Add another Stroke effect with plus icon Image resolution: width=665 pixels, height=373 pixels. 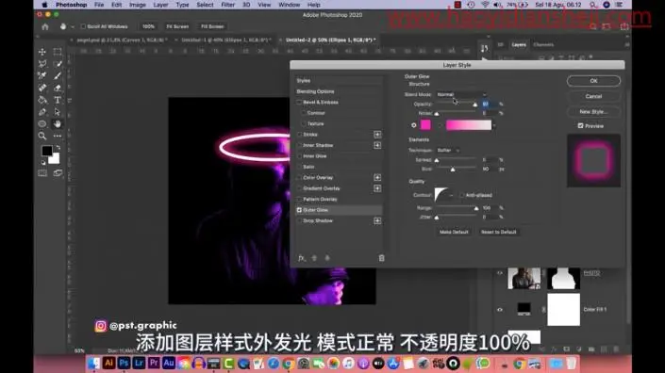[377, 135]
